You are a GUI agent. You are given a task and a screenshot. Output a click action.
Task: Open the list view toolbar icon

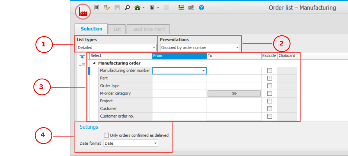[x=97, y=8]
